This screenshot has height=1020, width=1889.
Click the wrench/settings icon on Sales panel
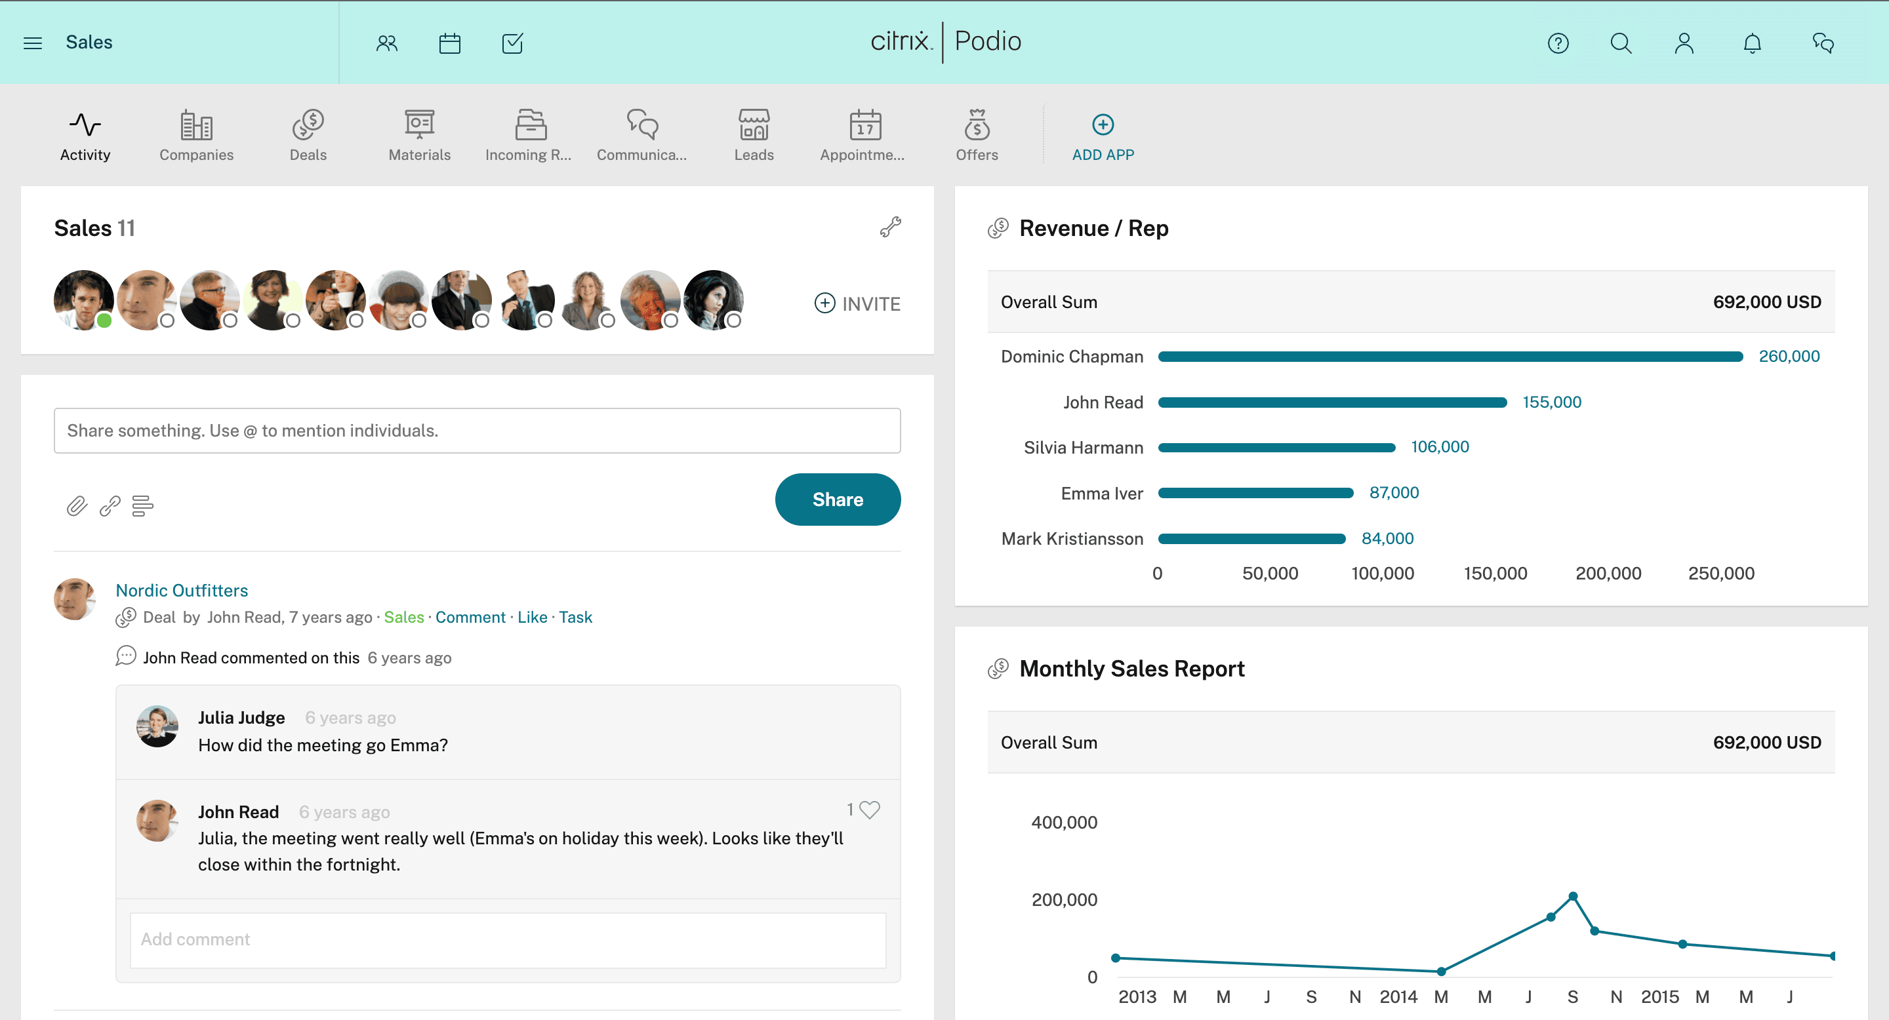coord(891,229)
